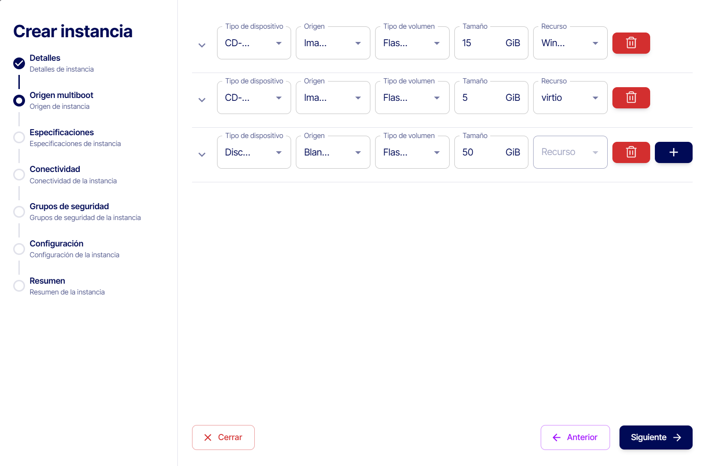The image size is (703, 466).
Task: Click the completed Detalles step checkmark
Action: click(19, 63)
